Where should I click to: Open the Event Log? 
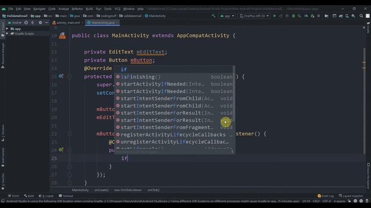(326, 196)
